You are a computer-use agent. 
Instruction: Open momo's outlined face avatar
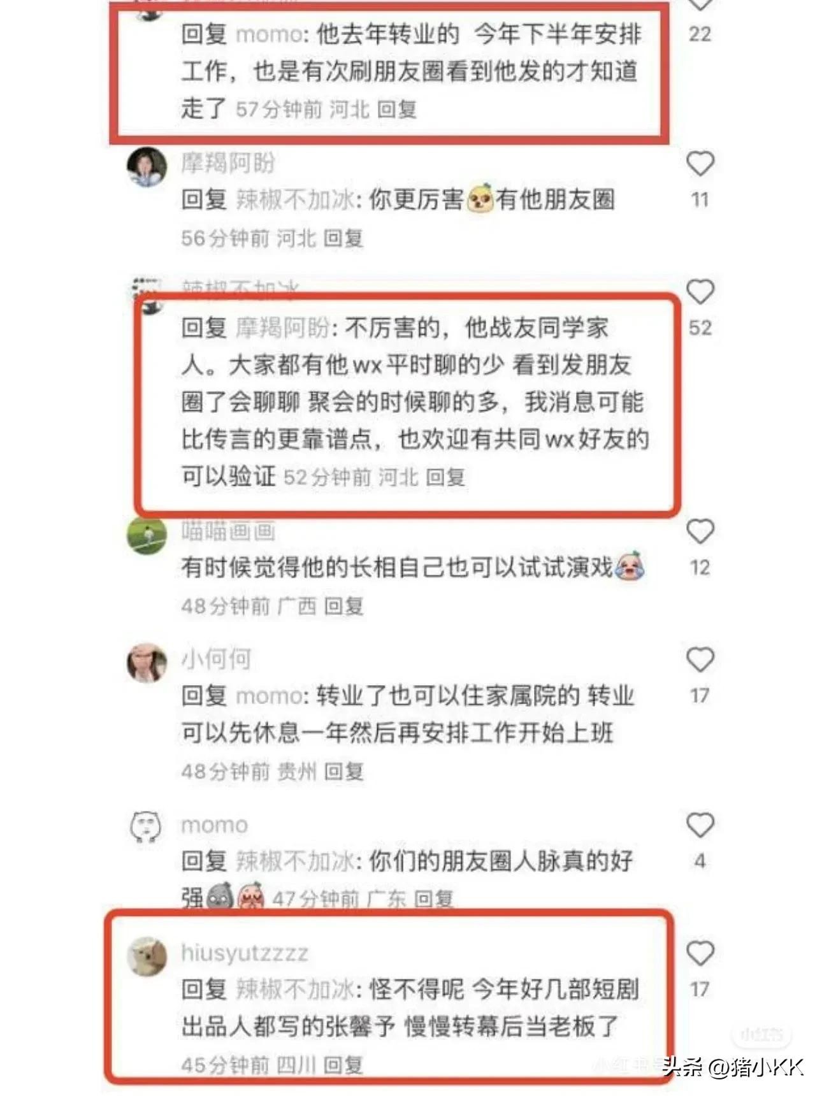click(147, 826)
